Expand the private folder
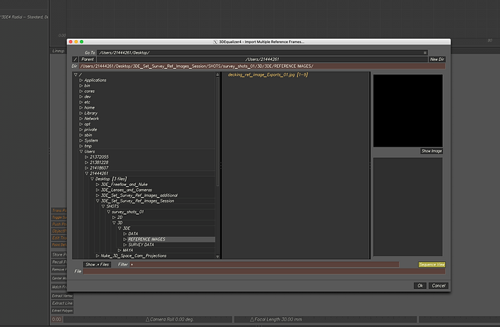This screenshot has width=500, height=327. (x=81, y=130)
